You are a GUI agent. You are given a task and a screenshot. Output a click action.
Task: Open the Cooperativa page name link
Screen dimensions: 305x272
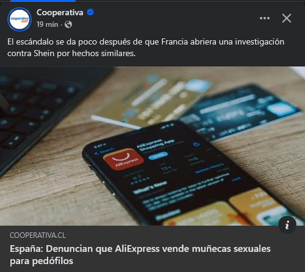[60, 12]
